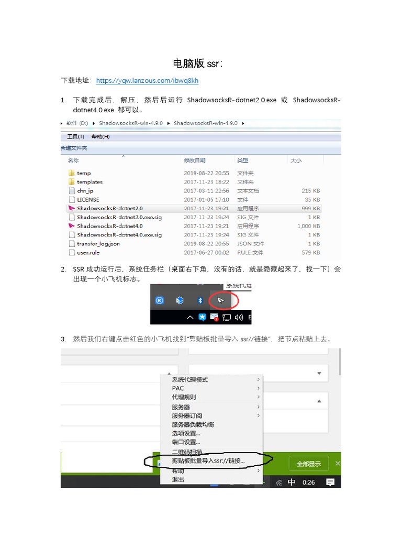Select the temp folder name

[84, 173]
